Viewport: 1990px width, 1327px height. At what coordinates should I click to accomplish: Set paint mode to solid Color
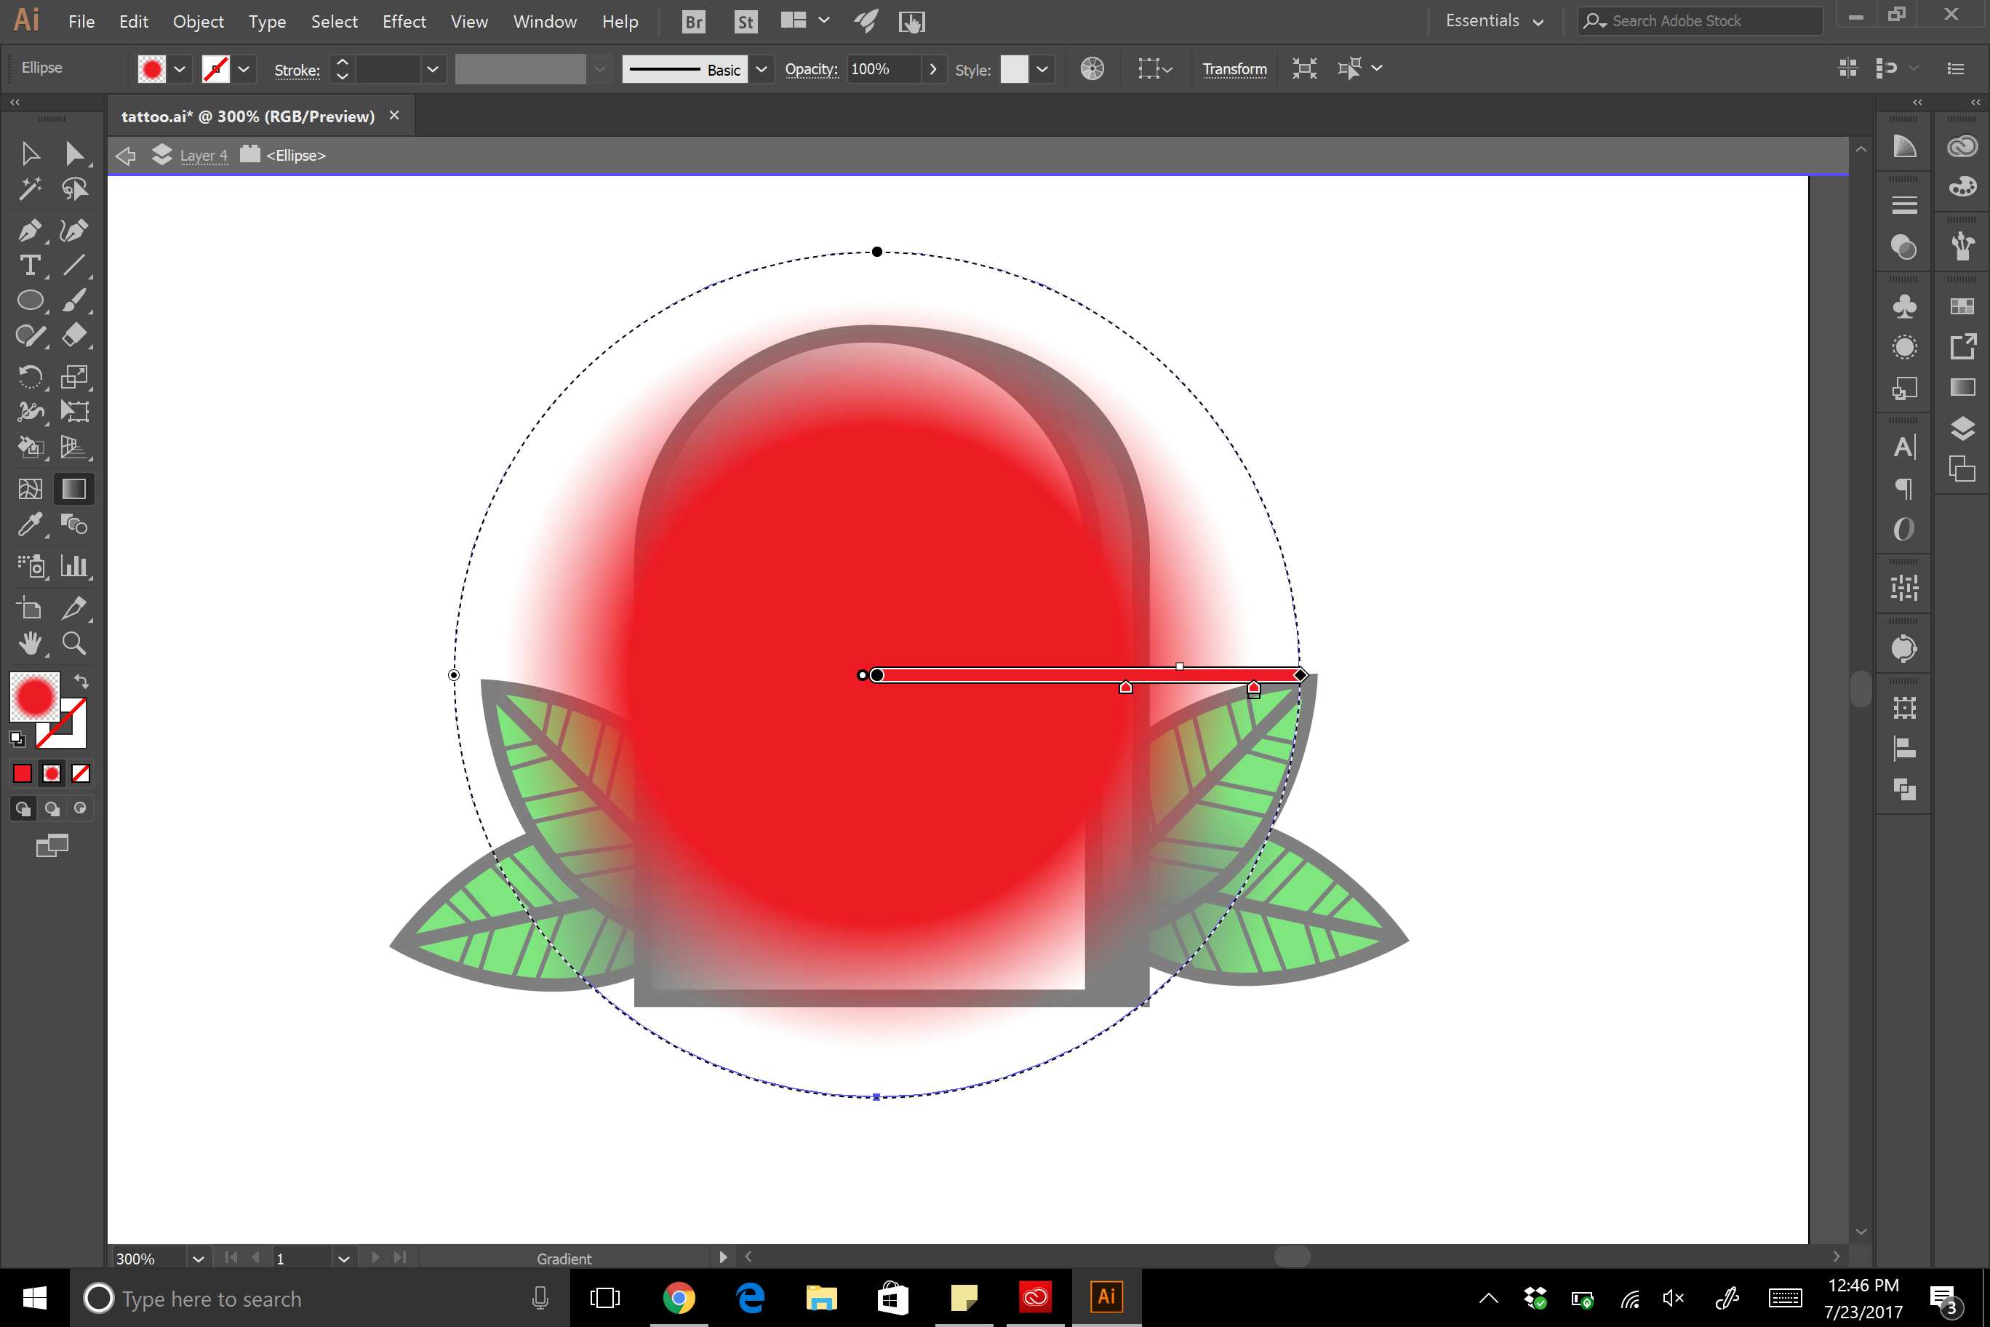tap(22, 773)
